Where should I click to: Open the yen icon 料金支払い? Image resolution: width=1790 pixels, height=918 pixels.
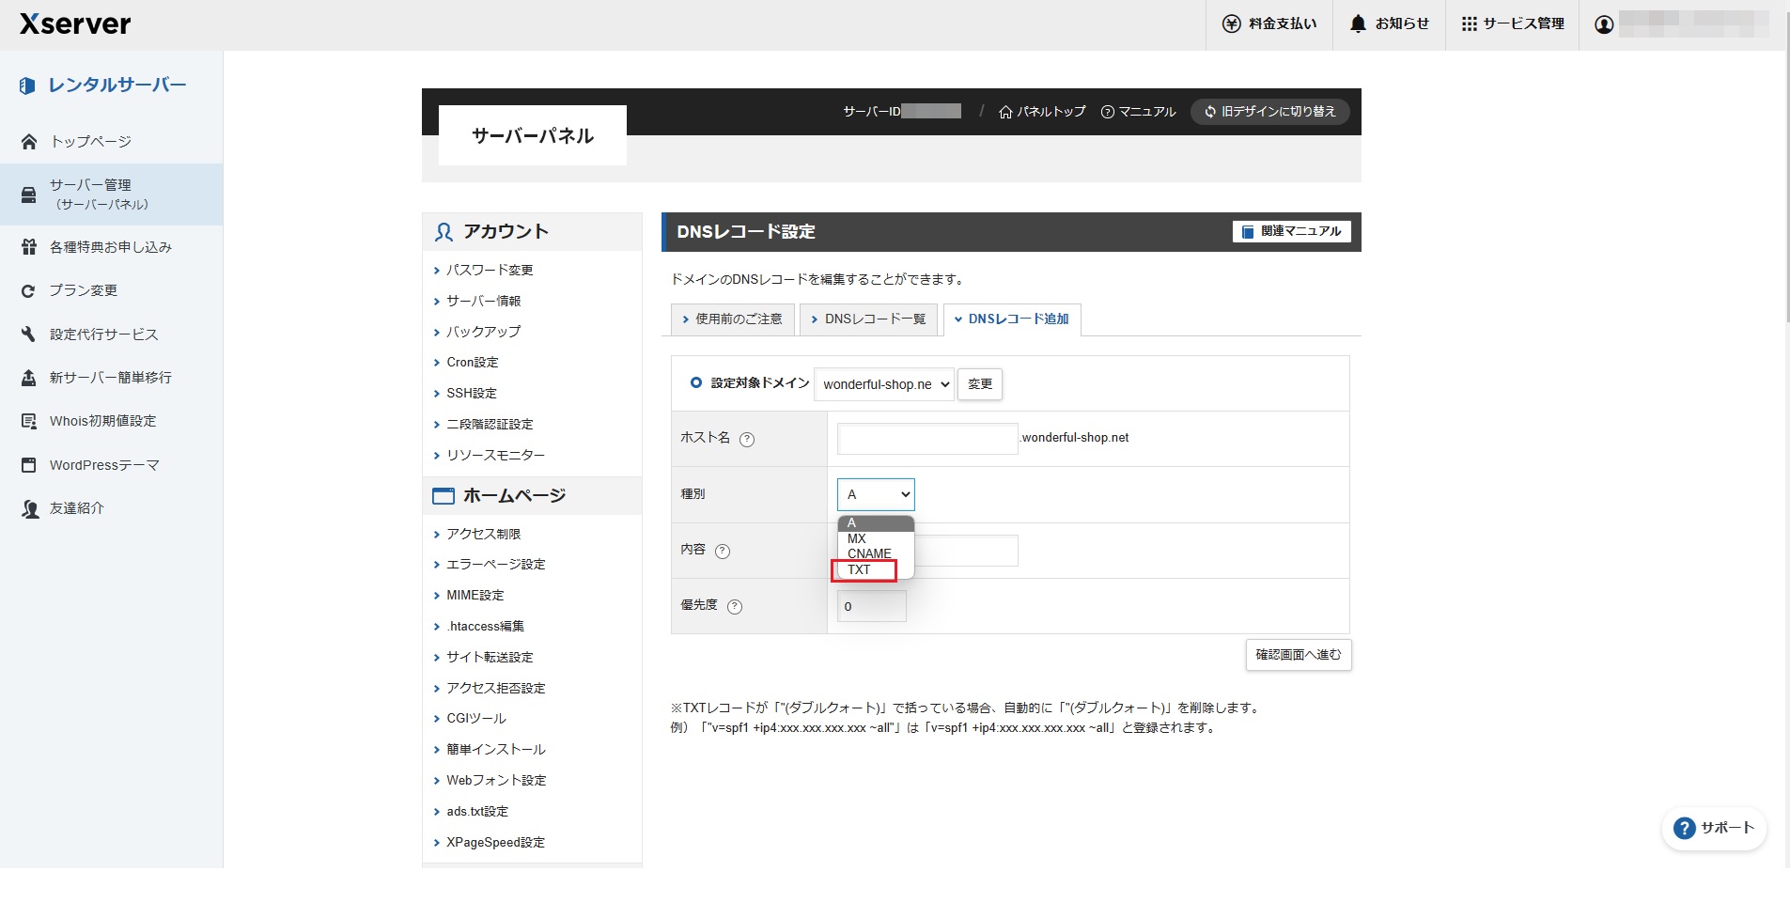tap(1231, 23)
